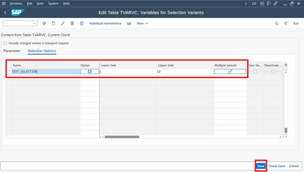Tick the Case-Sensitive checkbox for TEST_SELECTION

pyautogui.click(x=255, y=71)
